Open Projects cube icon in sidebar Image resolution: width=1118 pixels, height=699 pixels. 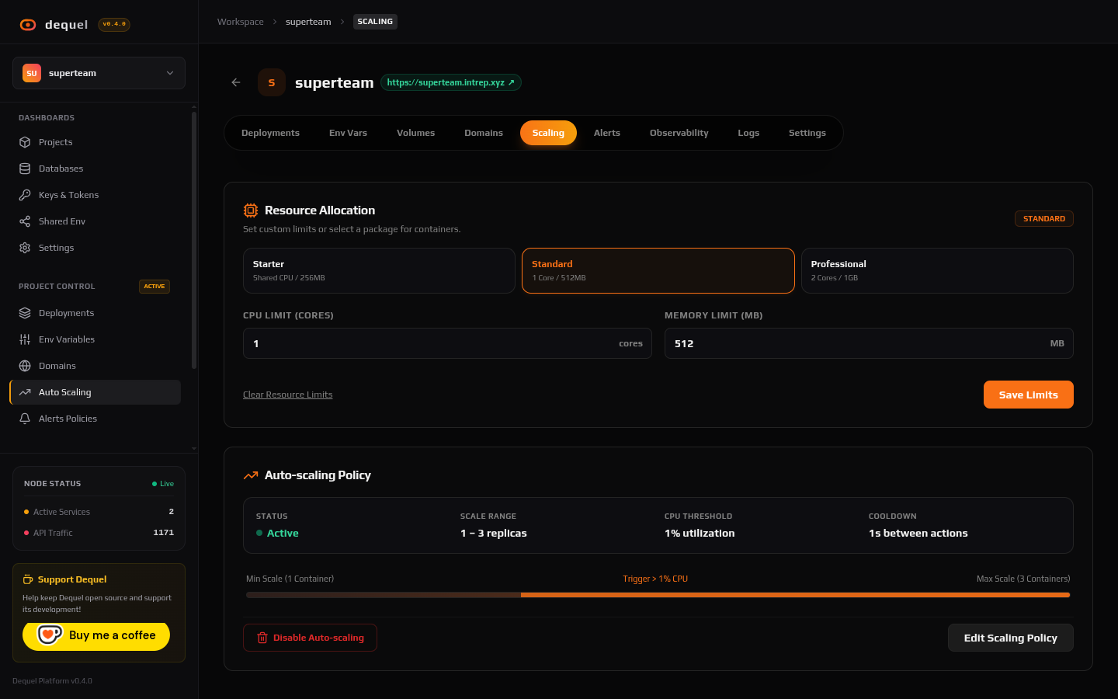25,142
